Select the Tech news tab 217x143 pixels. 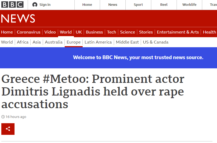click(111, 32)
